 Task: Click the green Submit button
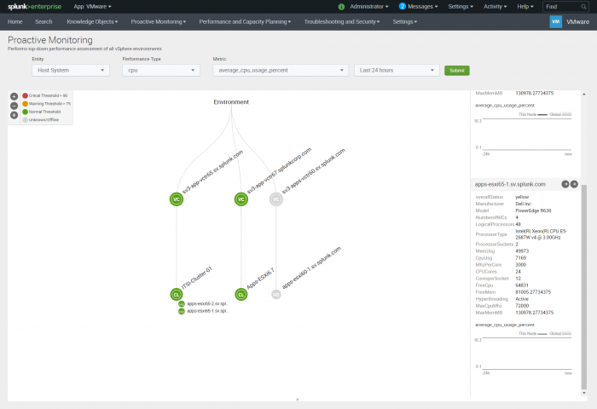pos(457,71)
